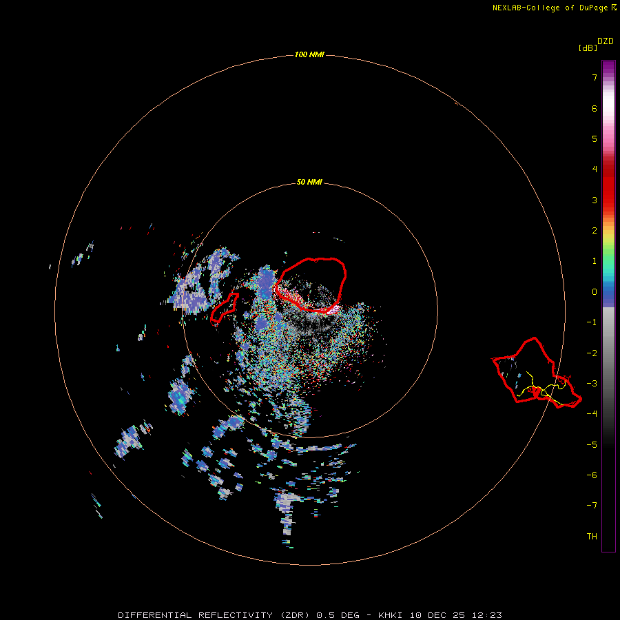620x620 pixels.
Task: Click the 5 value on the color scale
Action: point(595,138)
